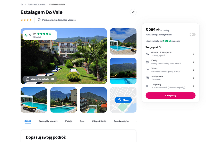This screenshot has width=206, height=142.
Task: Open the Udogodnienia tab
Action: [99, 121]
